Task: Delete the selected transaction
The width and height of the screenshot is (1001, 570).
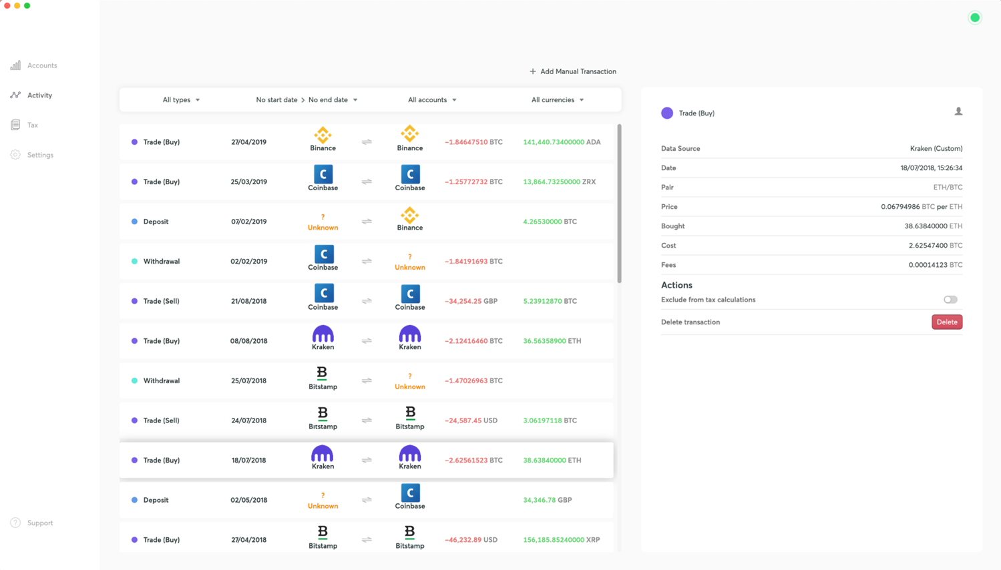Action: click(x=946, y=322)
